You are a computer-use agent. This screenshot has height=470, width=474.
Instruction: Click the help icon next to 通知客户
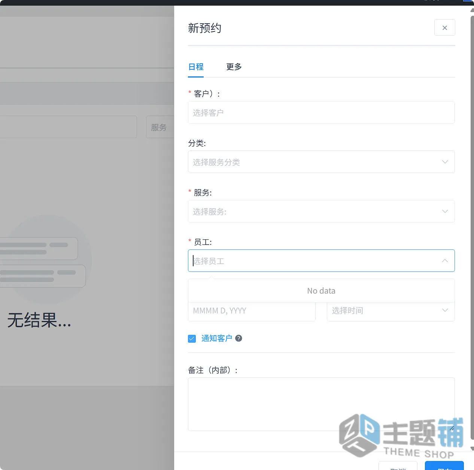click(x=238, y=338)
